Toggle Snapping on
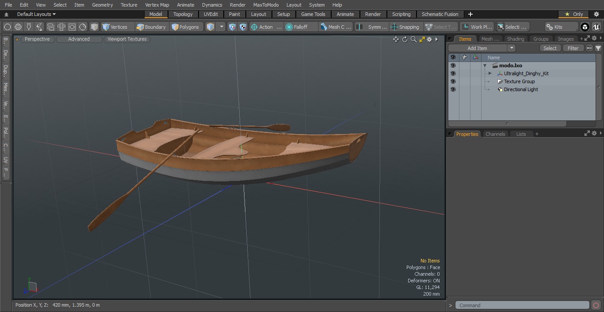This screenshot has width=604, height=312. [x=405, y=27]
